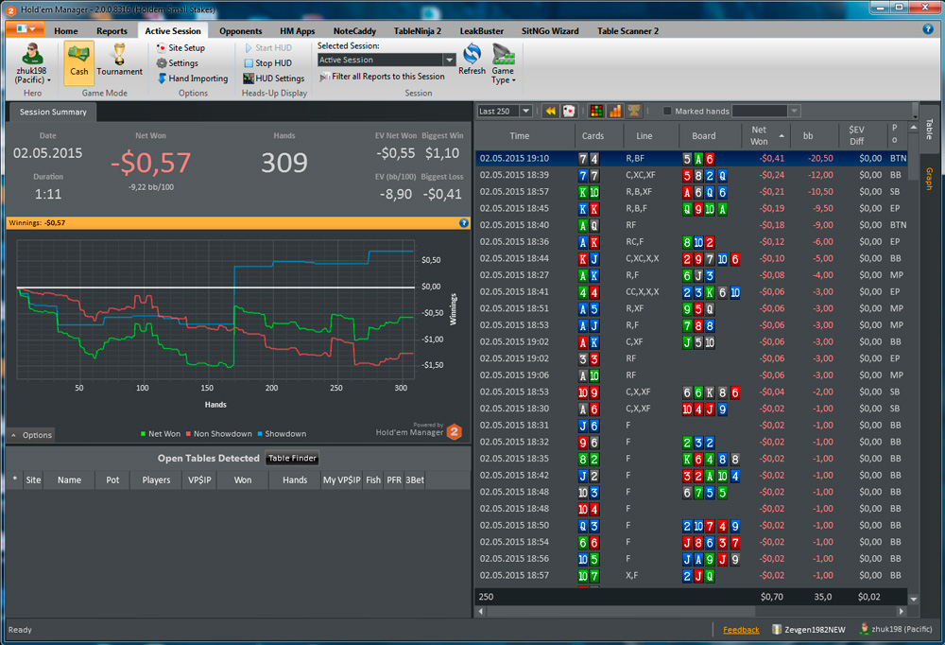The height and width of the screenshot is (645, 945).
Task: Click the yellow rewind arrows icon
Action: tap(550, 111)
